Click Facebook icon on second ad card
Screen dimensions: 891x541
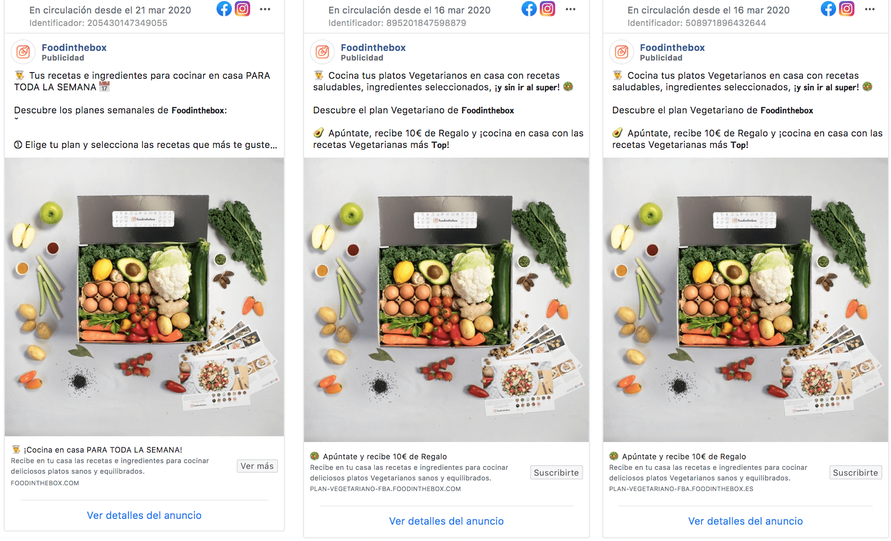[529, 9]
